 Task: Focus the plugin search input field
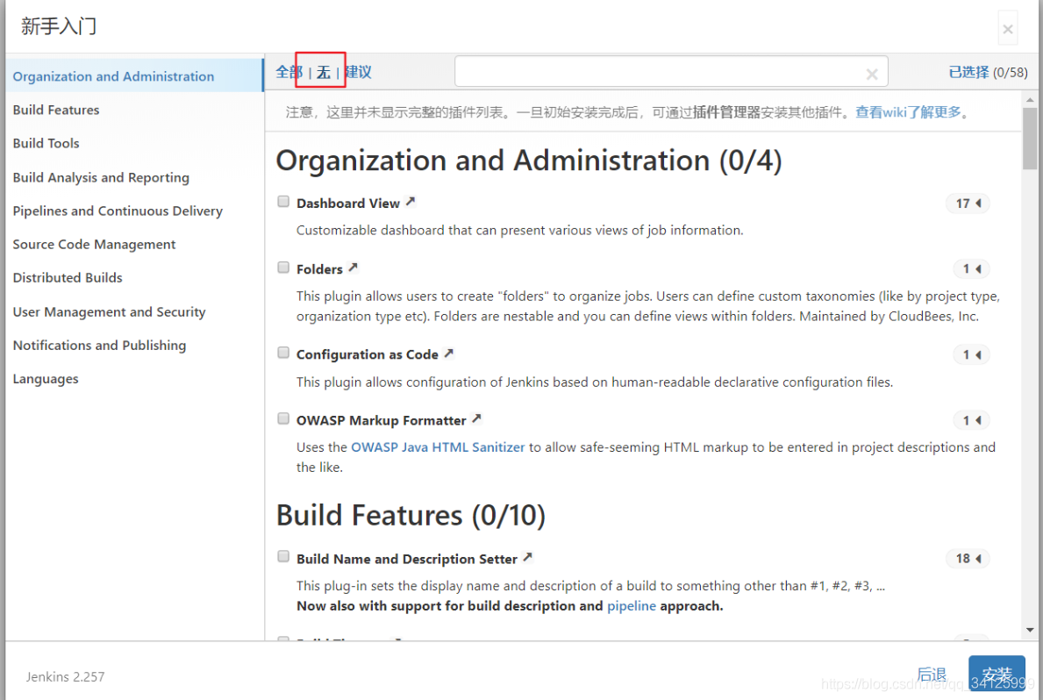(671, 71)
